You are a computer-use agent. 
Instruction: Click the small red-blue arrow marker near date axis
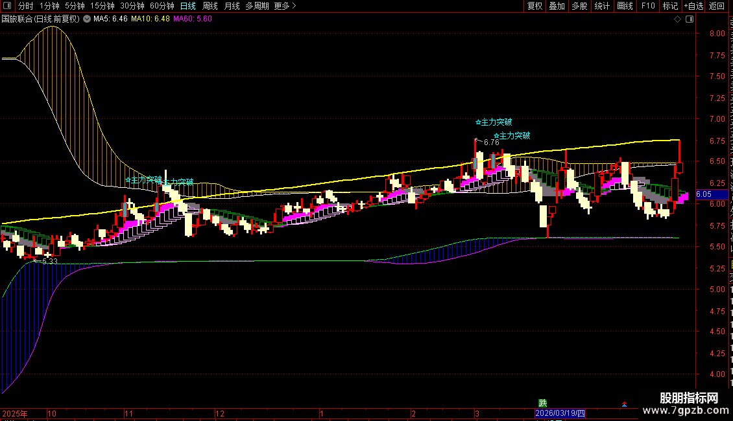[624, 404]
